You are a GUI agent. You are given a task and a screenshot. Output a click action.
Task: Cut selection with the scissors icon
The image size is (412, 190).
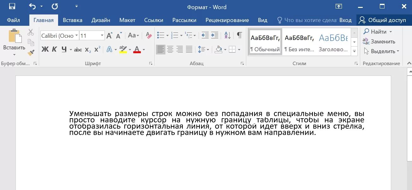click(x=31, y=32)
